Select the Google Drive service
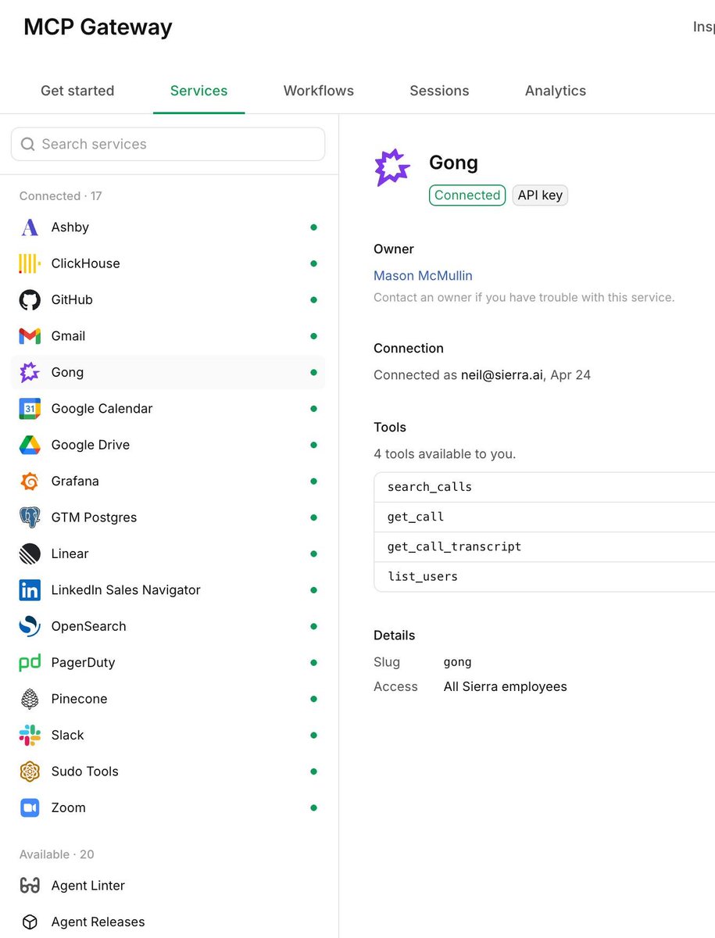The height and width of the screenshot is (938, 715). point(168,445)
